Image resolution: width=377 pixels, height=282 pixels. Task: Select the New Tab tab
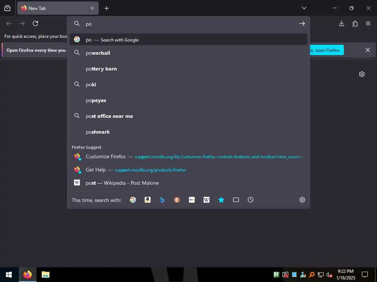pyautogui.click(x=58, y=8)
